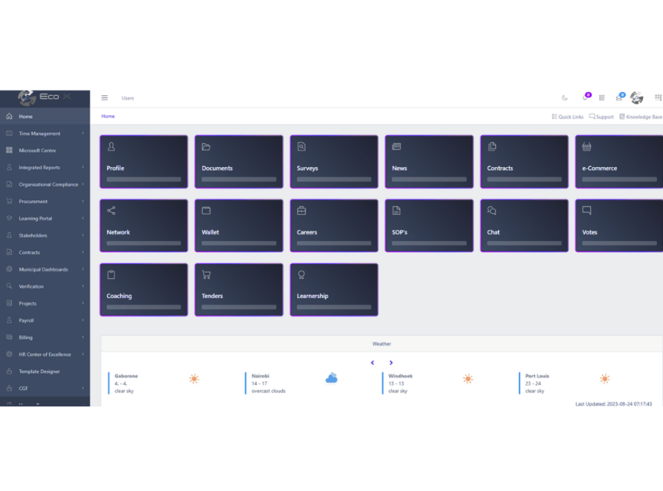663x491 pixels.
Task: Open the notifications bell icon
Action: (x=585, y=98)
